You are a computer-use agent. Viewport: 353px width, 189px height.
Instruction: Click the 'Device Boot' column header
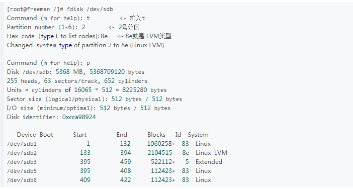35,135
